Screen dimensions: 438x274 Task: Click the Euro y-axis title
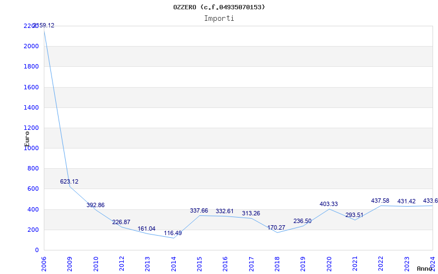[x=27, y=139]
